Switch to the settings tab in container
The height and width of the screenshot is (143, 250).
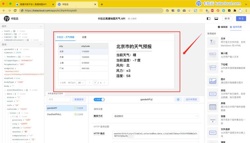[x=84, y=37]
